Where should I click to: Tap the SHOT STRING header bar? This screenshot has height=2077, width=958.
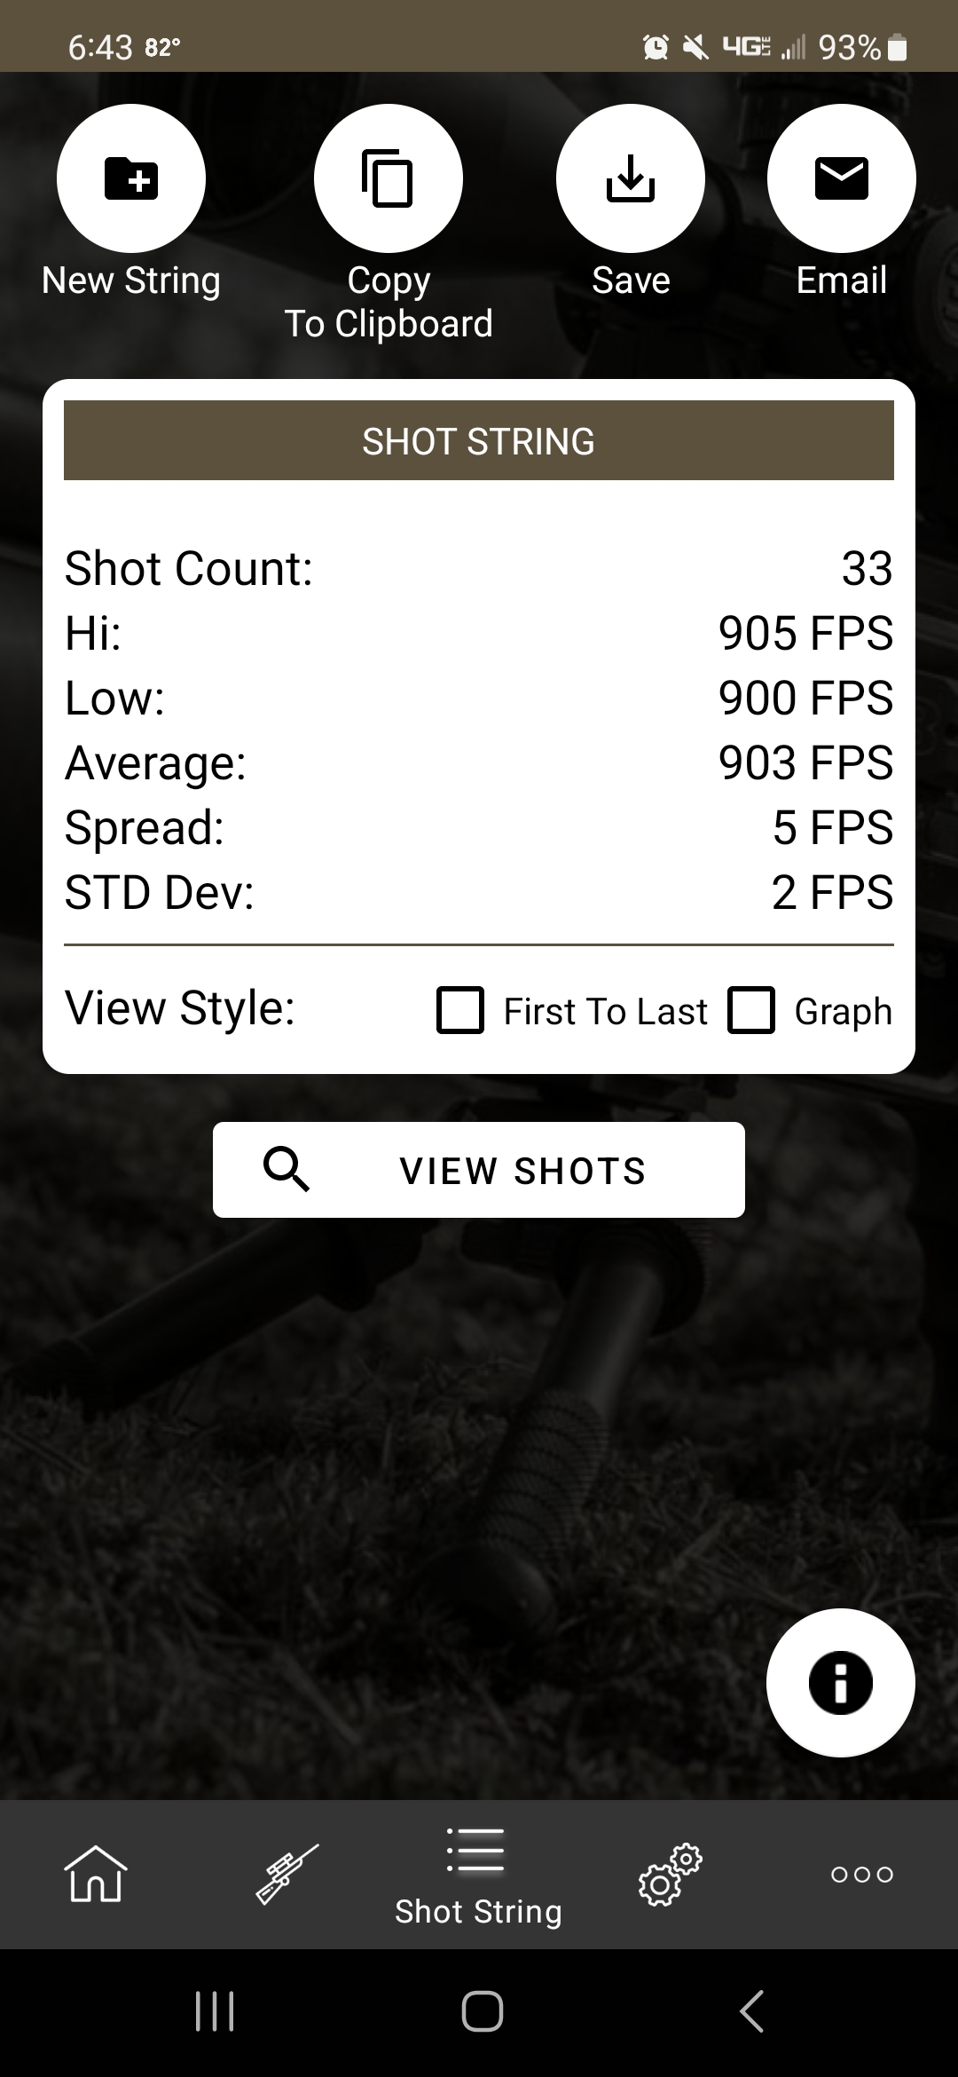click(x=479, y=440)
